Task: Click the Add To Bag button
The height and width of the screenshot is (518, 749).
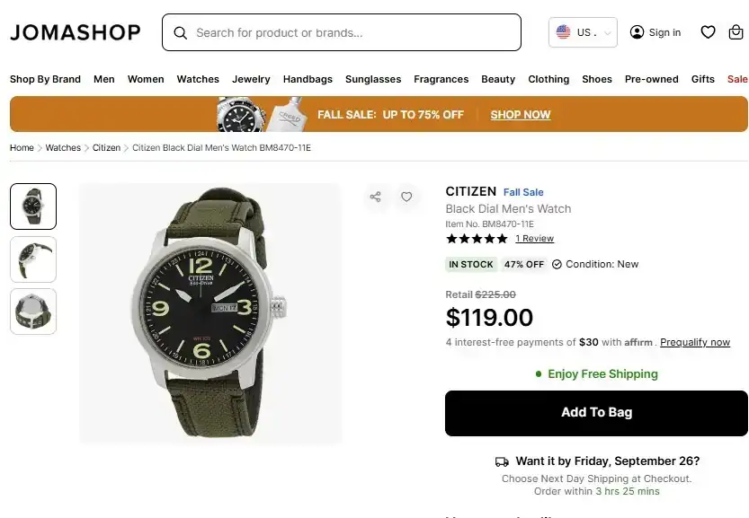Action: [x=596, y=413]
